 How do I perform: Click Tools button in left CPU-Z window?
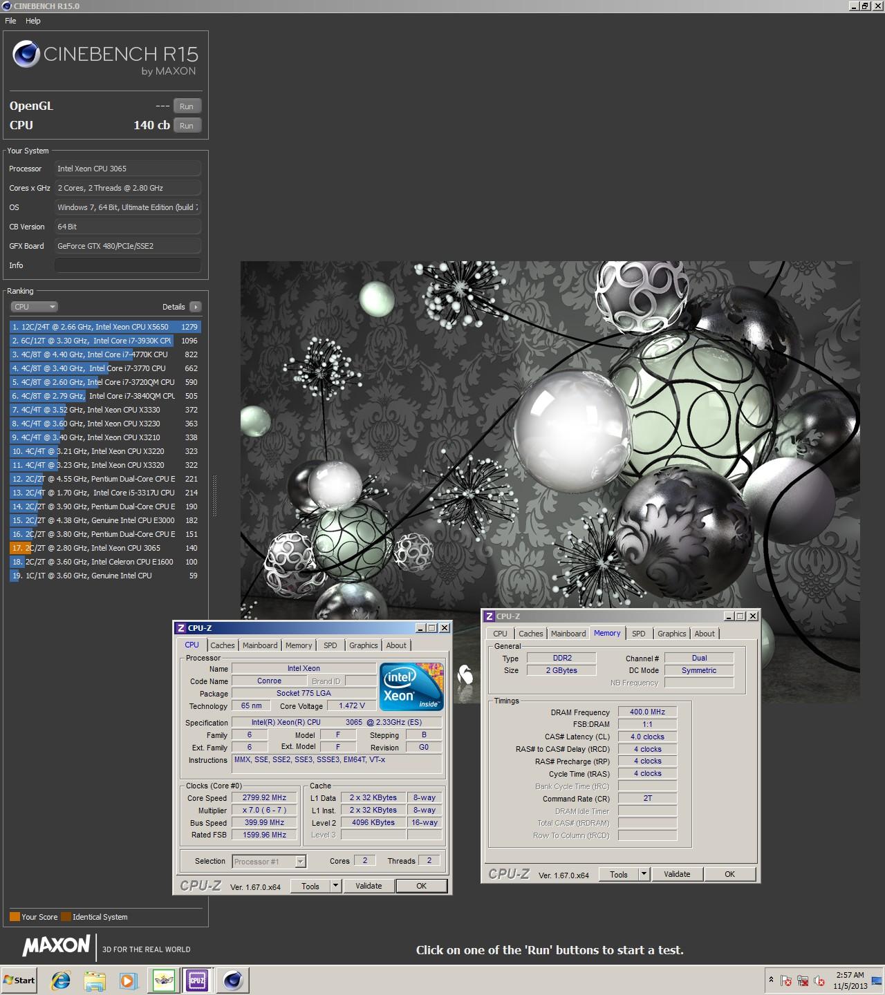[310, 887]
